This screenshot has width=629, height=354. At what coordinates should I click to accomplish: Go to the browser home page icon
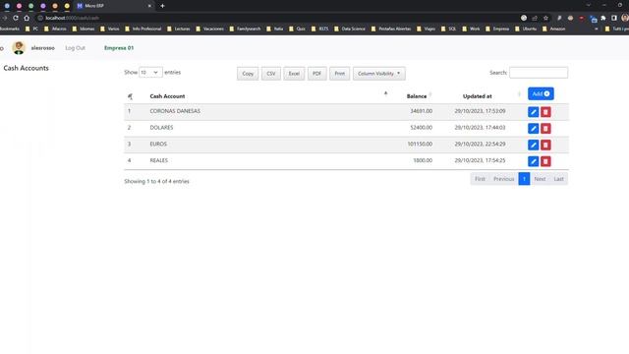[x=27, y=18]
